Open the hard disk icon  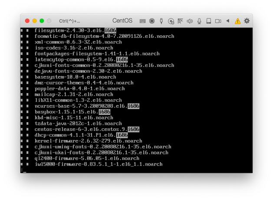(x=209, y=21)
